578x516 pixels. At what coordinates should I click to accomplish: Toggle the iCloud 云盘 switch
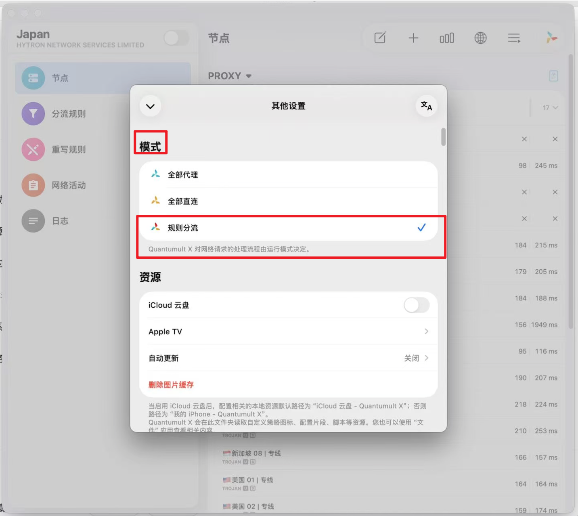click(416, 305)
